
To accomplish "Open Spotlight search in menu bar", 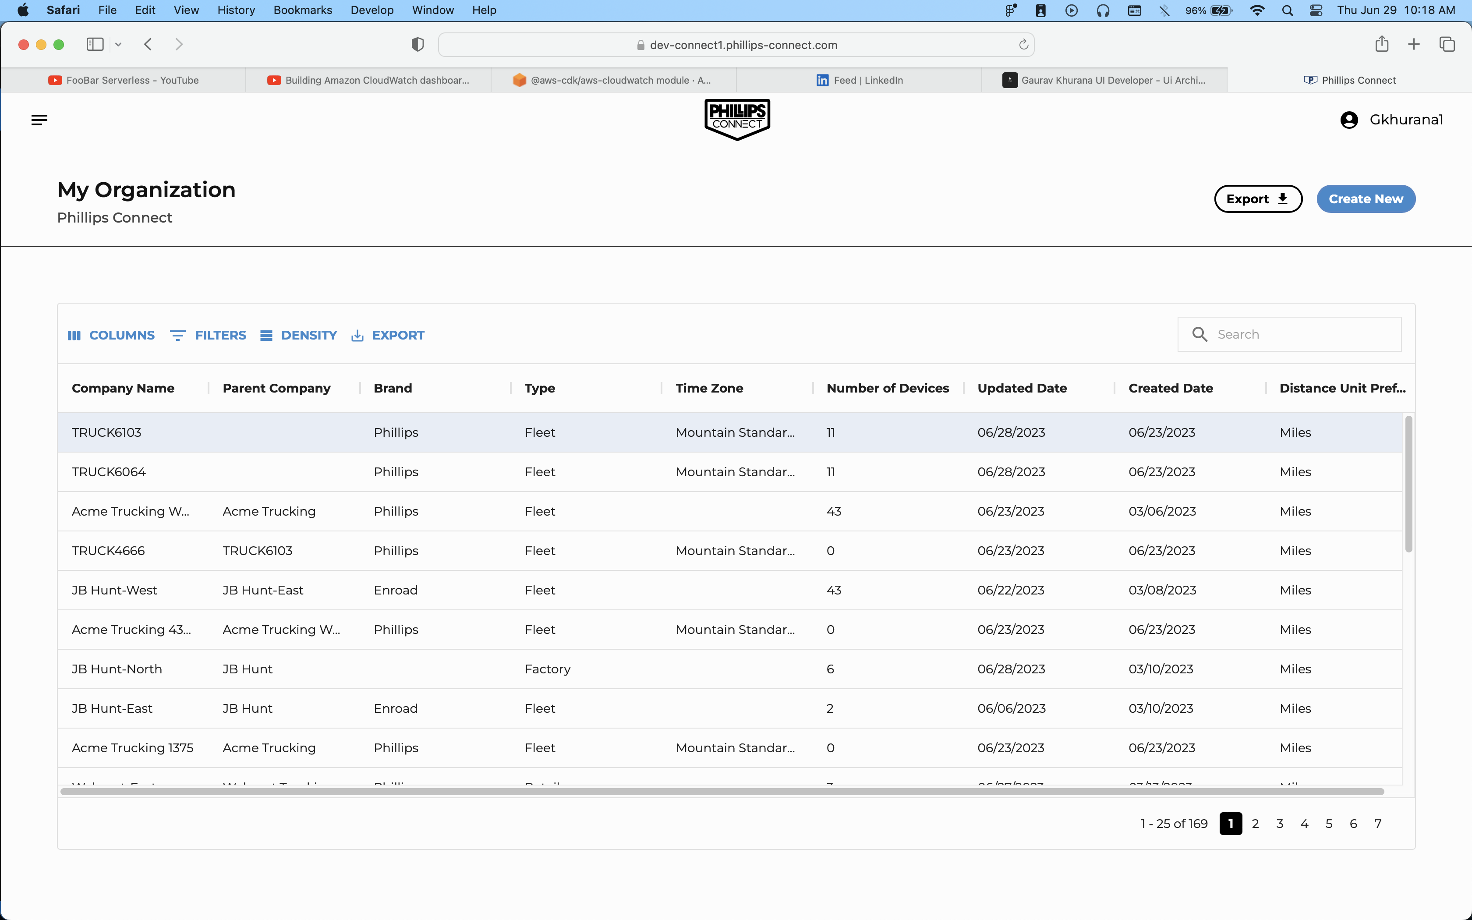I will [1288, 11].
